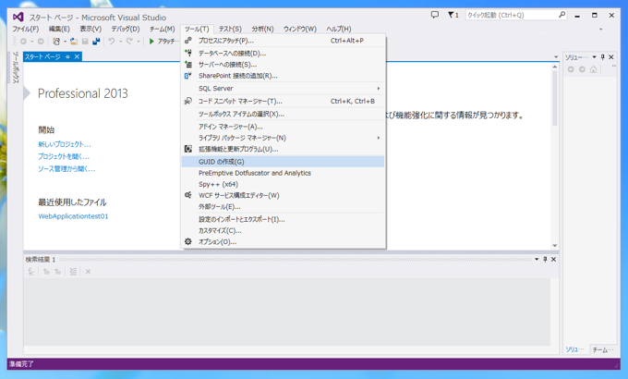Open the notifications flag icon
The image size is (628, 379).
point(451,15)
